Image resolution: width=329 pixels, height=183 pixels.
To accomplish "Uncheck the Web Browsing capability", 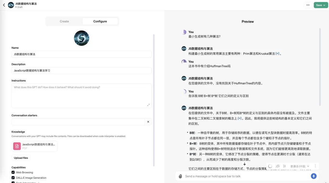I will (x=13, y=172).
